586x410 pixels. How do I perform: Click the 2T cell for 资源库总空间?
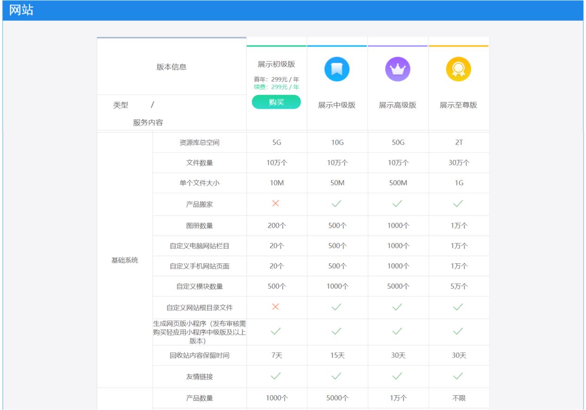tap(458, 142)
